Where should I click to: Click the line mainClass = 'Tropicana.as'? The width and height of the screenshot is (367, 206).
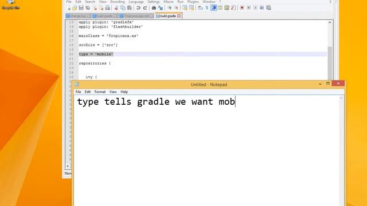click(108, 36)
